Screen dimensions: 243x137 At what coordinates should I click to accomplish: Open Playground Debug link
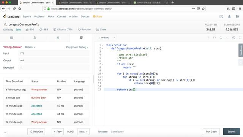tap(77, 47)
